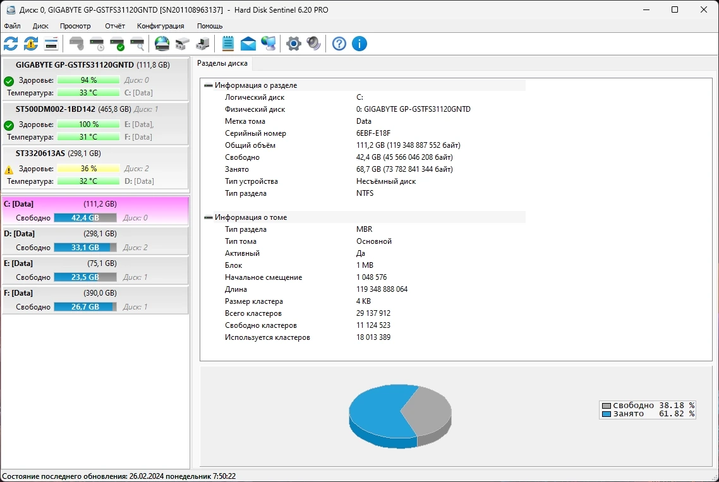The width and height of the screenshot is (719, 482).
Task: Click the speaker sound icon
Action: click(313, 44)
